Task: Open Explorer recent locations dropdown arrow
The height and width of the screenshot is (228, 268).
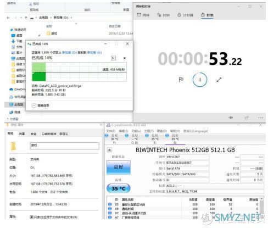Action: pos(21,18)
